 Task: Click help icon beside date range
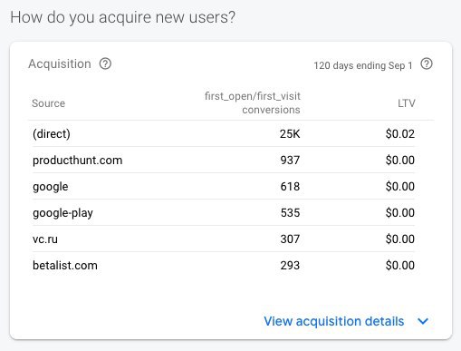coord(427,63)
